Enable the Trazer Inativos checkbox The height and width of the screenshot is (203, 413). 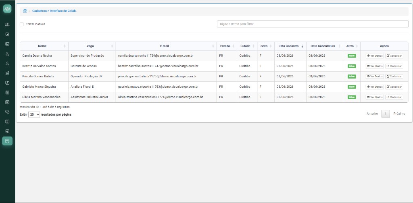tap(22, 24)
